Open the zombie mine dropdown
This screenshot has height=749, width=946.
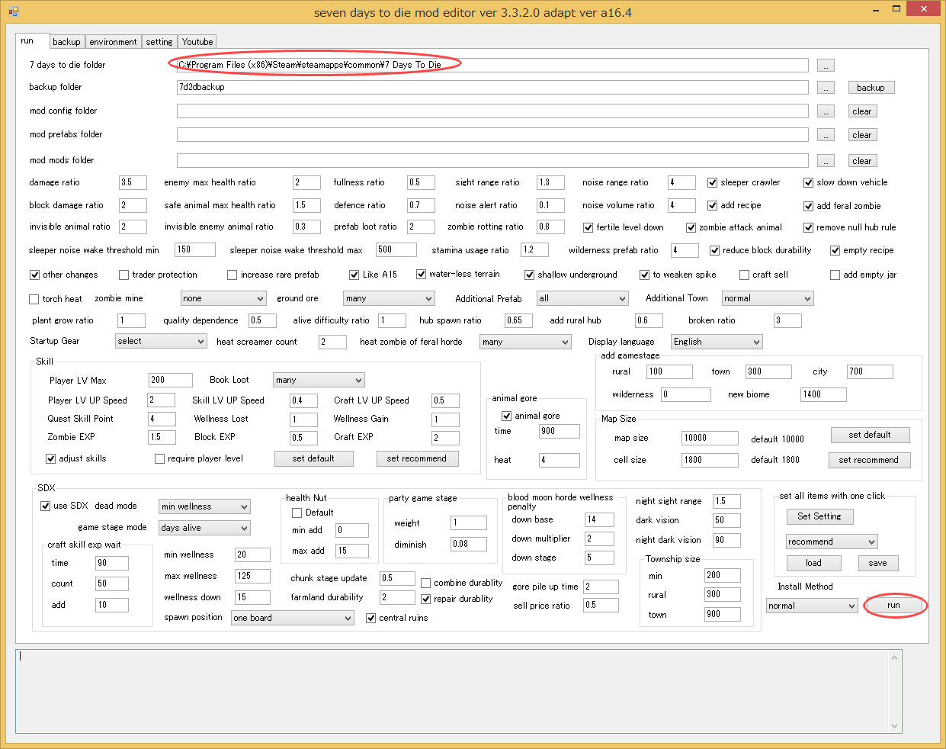point(223,298)
